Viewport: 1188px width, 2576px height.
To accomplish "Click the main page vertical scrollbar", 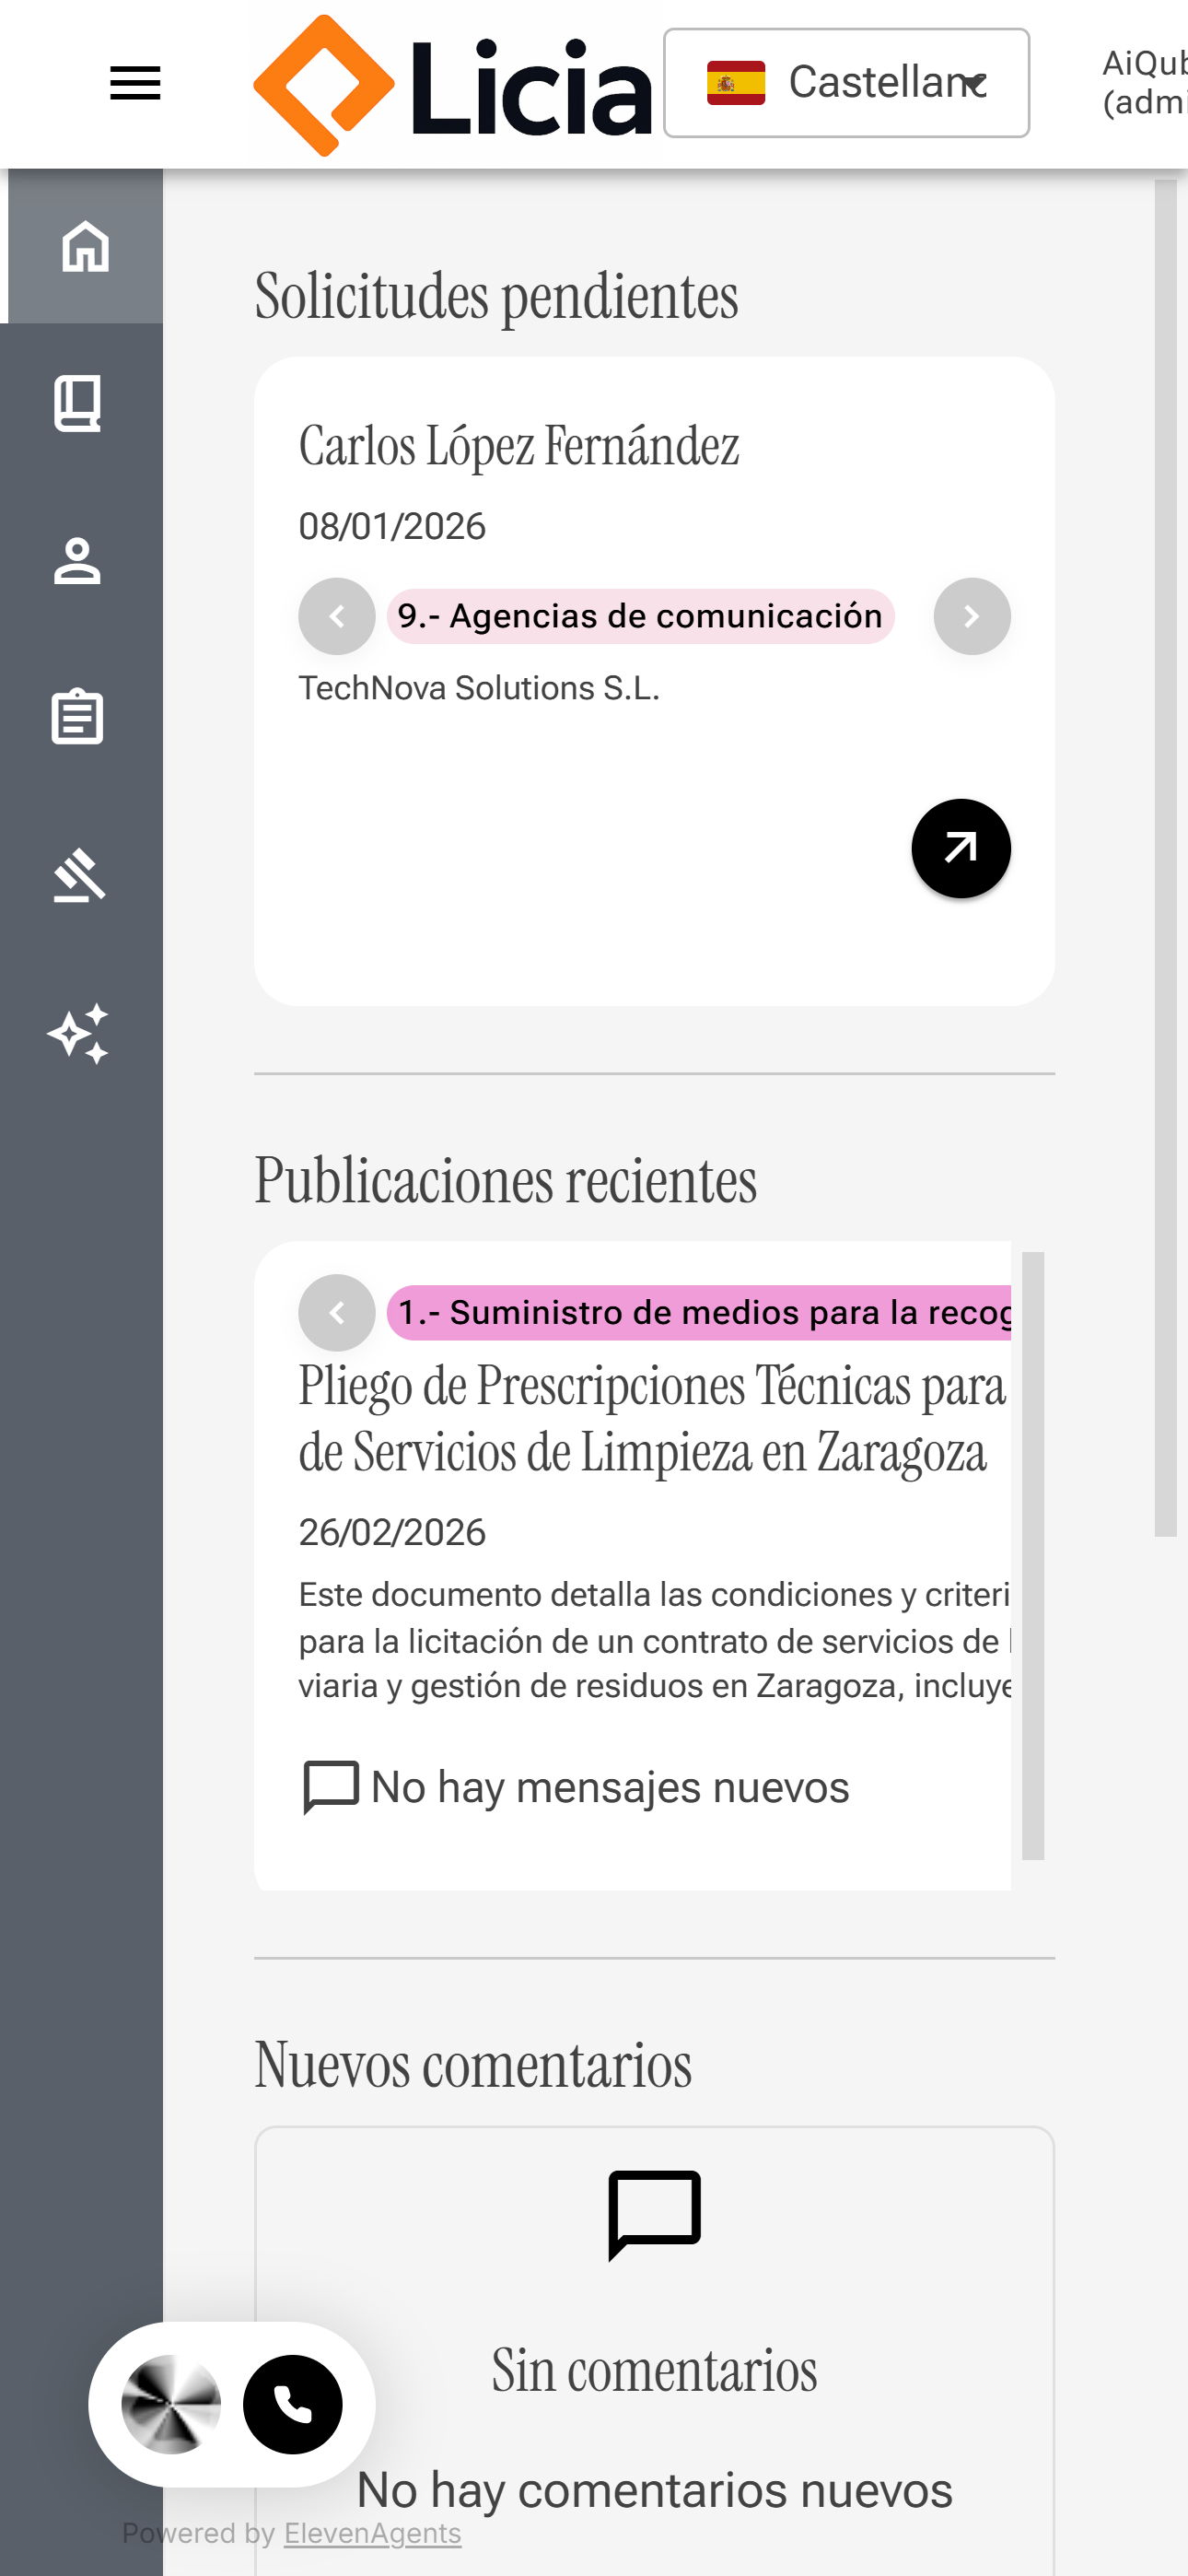I will pyautogui.click(x=1165, y=858).
